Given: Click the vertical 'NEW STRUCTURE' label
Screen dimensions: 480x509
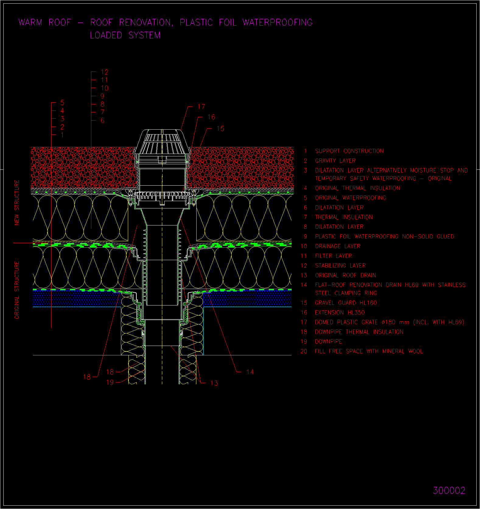Looking at the screenshot, I should (17, 203).
